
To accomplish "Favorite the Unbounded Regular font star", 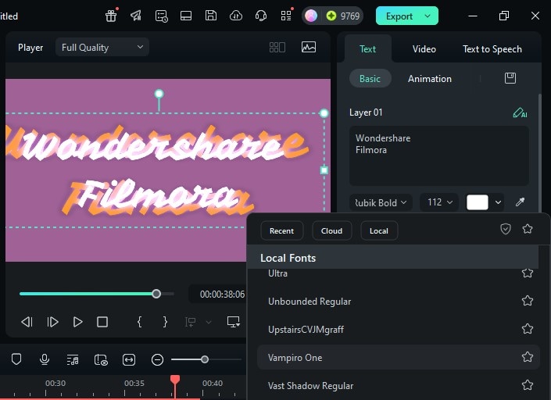I will (x=528, y=301).
